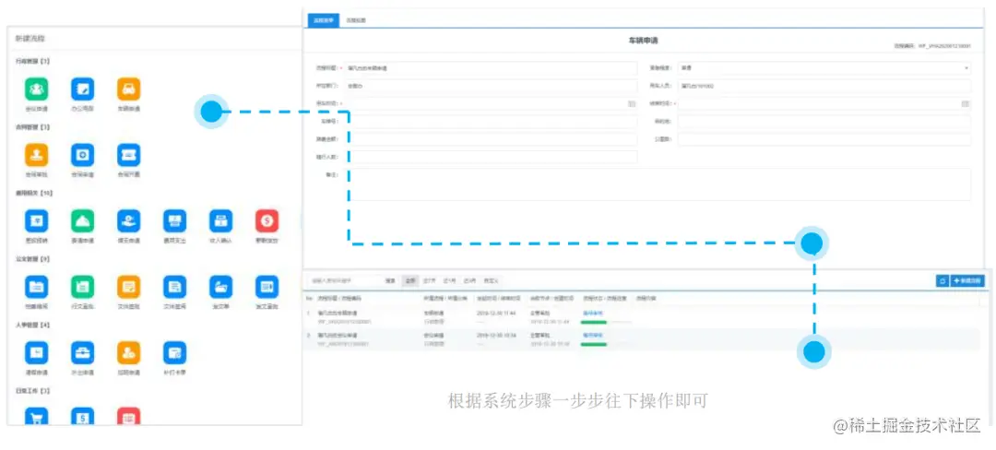Open the green meeting-people icon in the first category
Screen dimensions: 996x450
pyautogui.click(x=36, y=89)
